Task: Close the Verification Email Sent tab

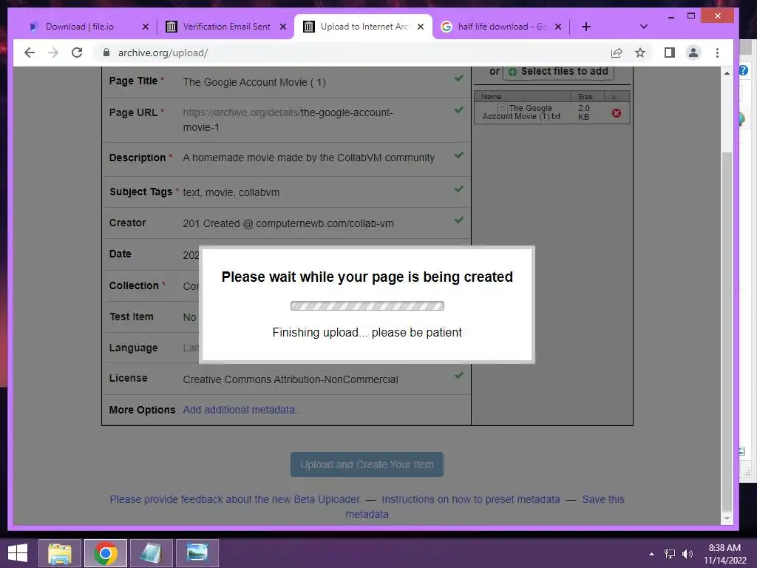Action: pyautogui.click(x=283, y=27)
